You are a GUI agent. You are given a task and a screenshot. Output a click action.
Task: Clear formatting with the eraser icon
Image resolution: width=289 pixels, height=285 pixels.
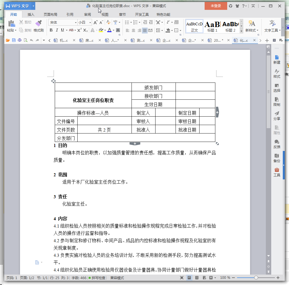(109, 23)
